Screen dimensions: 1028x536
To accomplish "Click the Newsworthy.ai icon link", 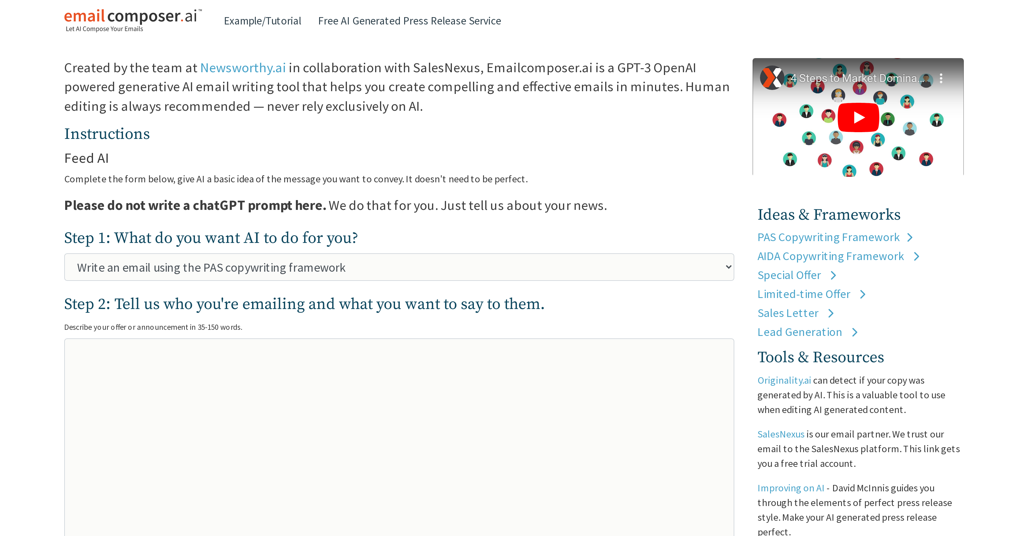I will [243, 67].
